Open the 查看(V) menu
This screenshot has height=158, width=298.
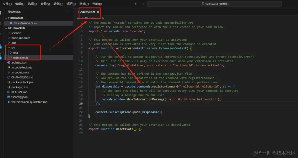(x=45, y=4)
